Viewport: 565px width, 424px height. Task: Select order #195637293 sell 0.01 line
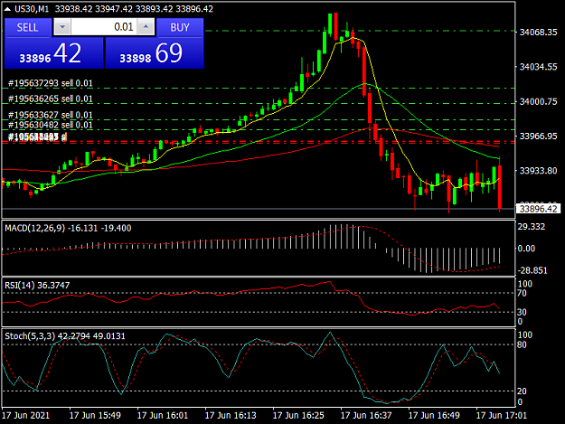coord(50,83)
